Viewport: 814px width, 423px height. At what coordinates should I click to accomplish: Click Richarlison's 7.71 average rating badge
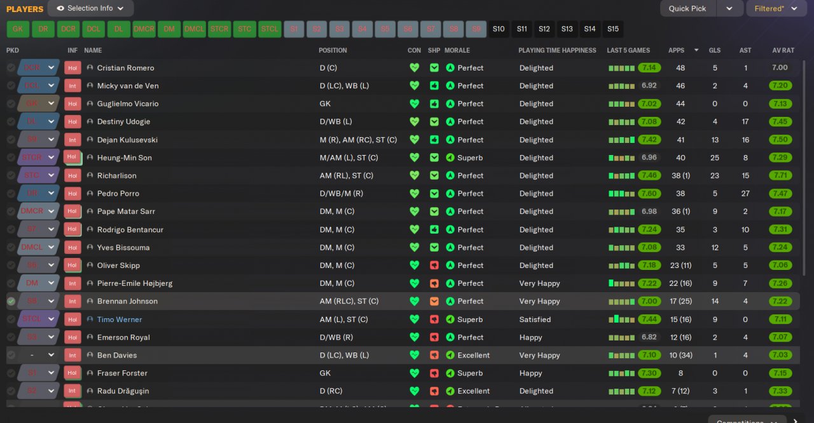(x=780, y=175)
